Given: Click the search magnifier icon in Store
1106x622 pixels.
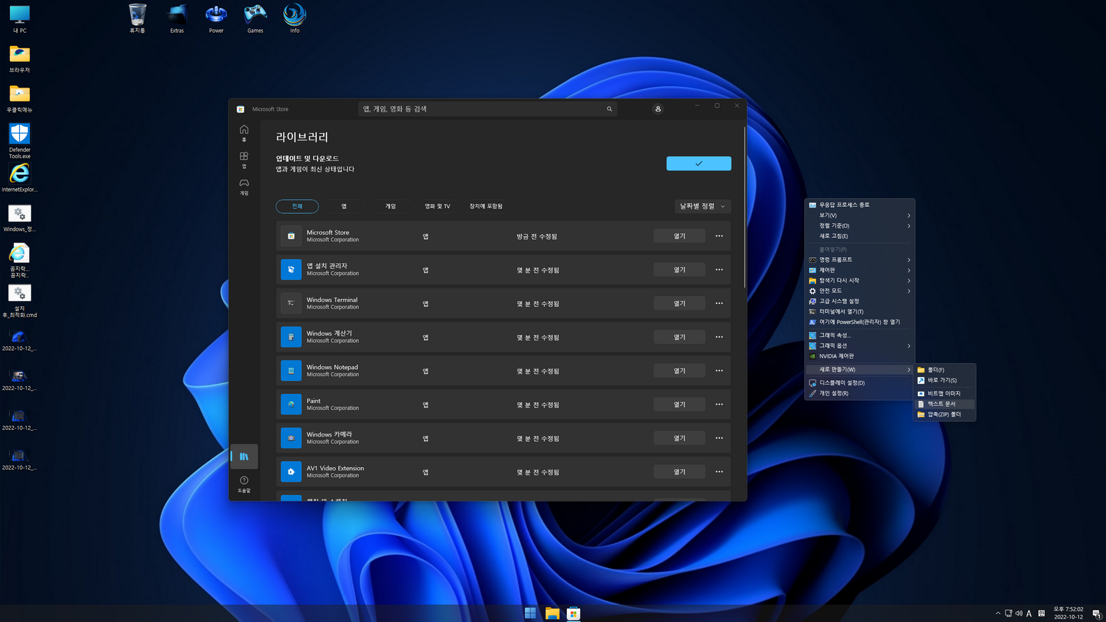Looking at the screenshot, I should (x=609, y=109).
